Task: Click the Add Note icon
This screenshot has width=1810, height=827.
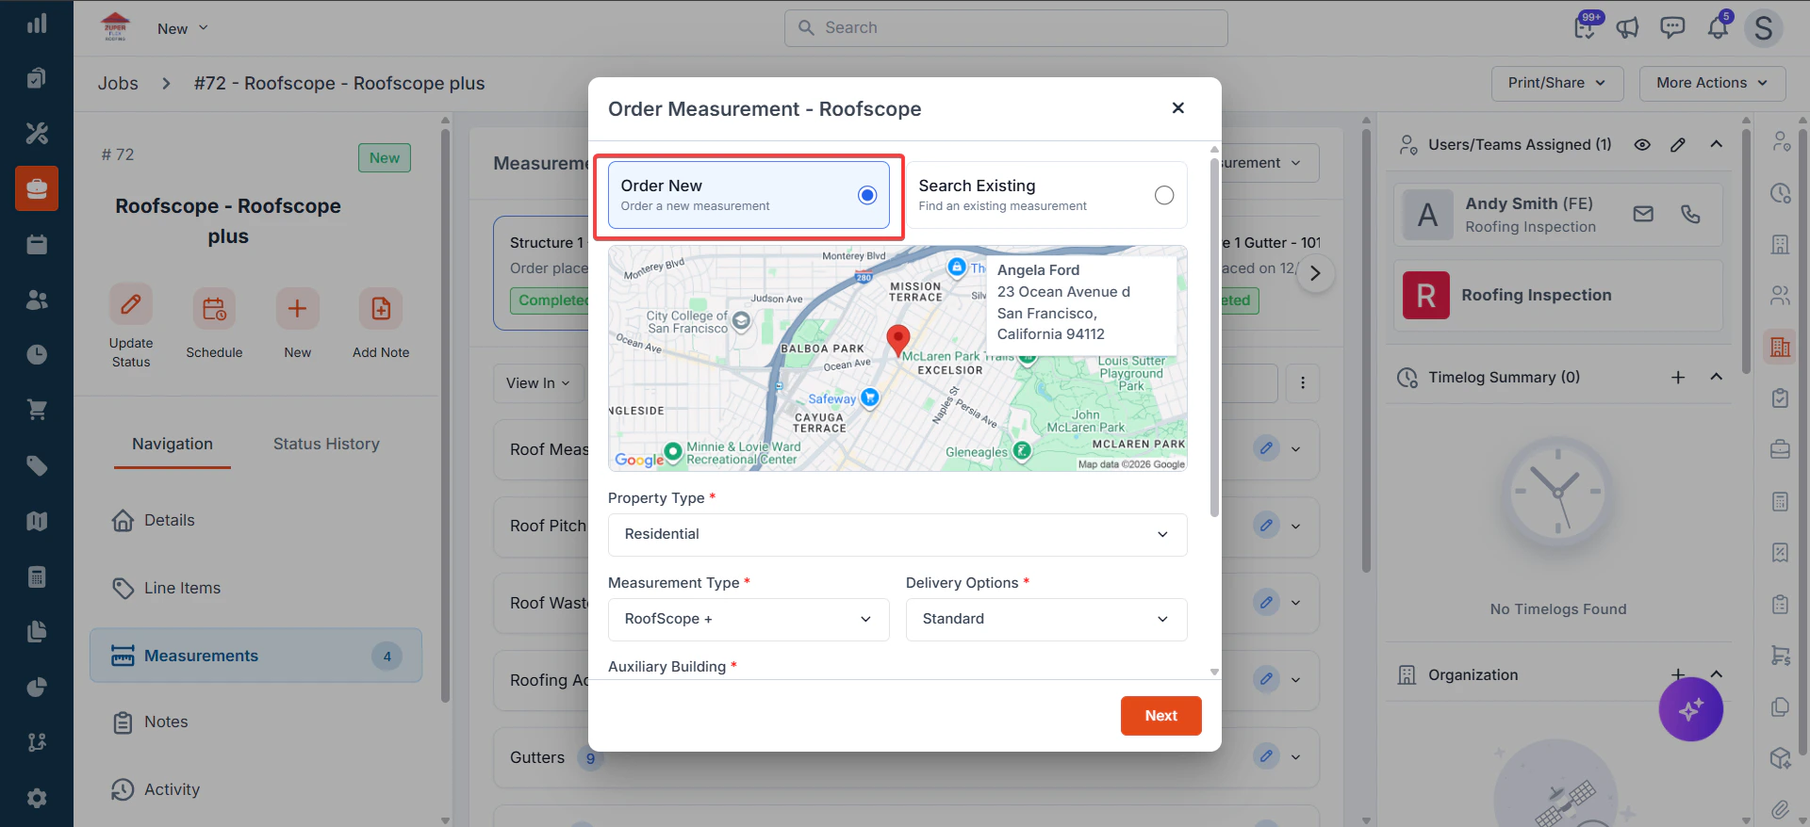Action: 381,308
